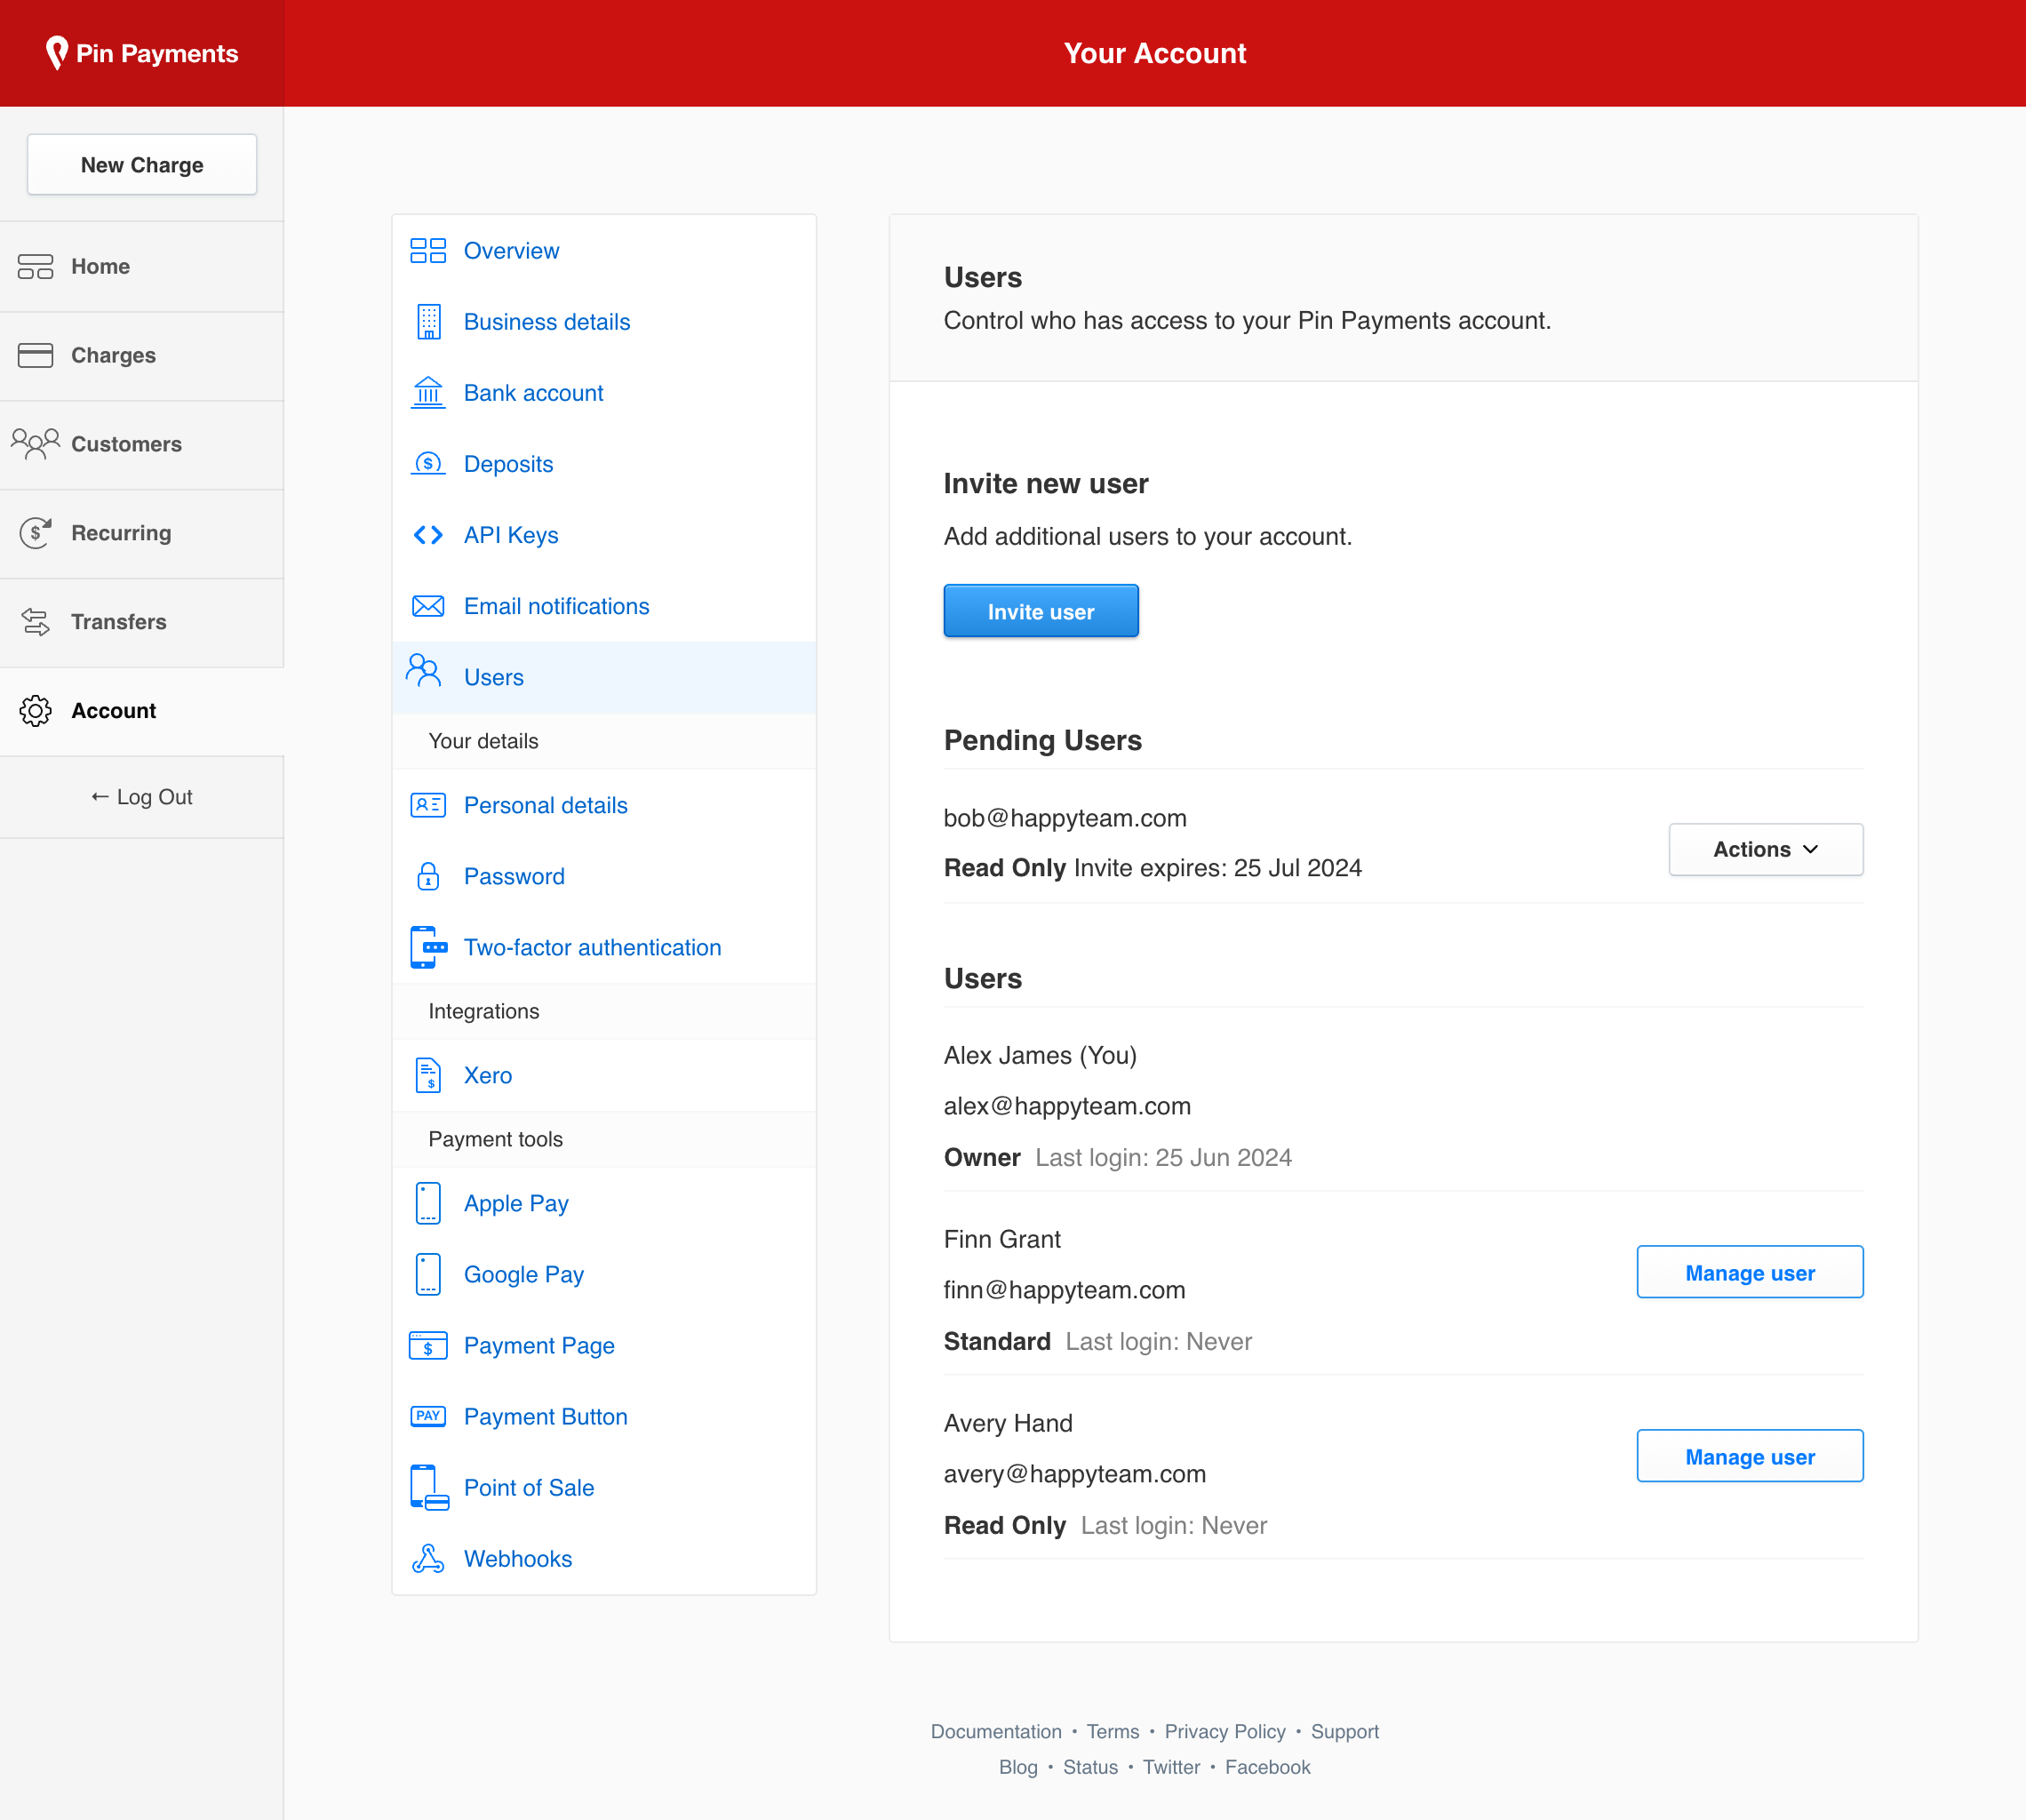Open the Overview settings tab
This screenshot has height=1820, width=2026.
(x=511, y=251)
